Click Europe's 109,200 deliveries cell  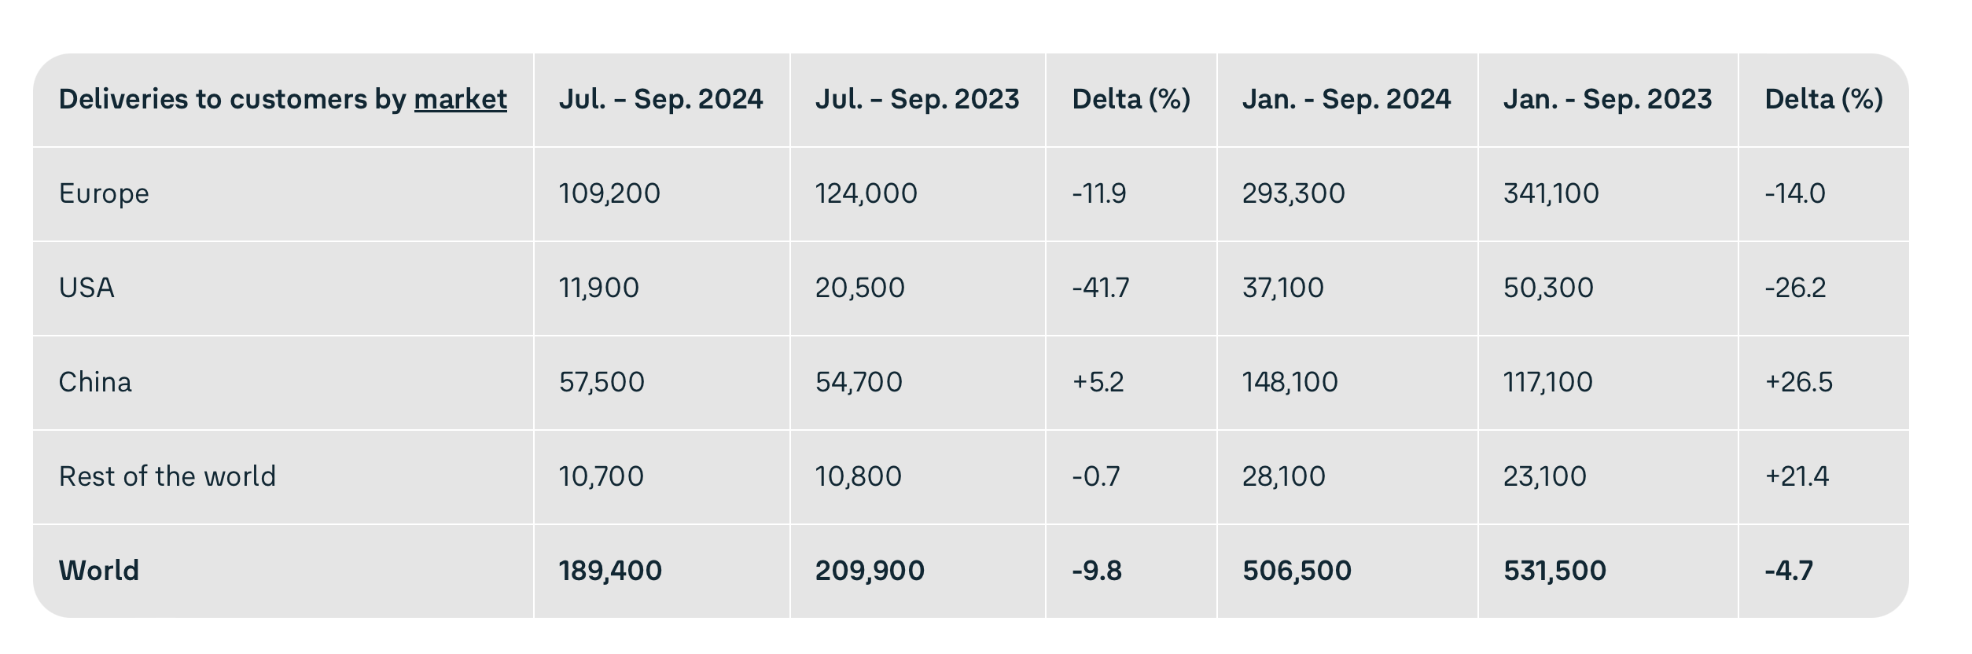[x=609, y=193]
